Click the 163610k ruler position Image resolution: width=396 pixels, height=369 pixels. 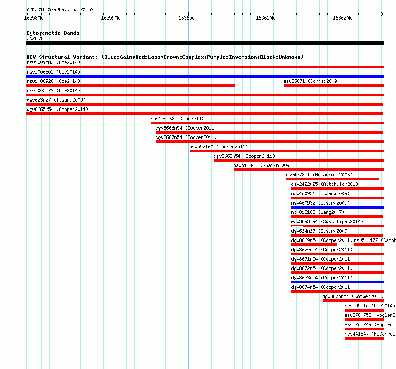265,18
